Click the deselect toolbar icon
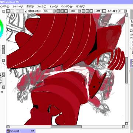Viewport: 133px width, 133px height. click(18, 11)
